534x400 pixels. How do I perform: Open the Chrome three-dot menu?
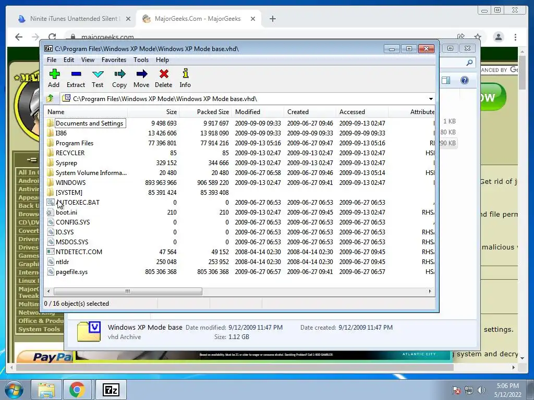click(515, 37)
